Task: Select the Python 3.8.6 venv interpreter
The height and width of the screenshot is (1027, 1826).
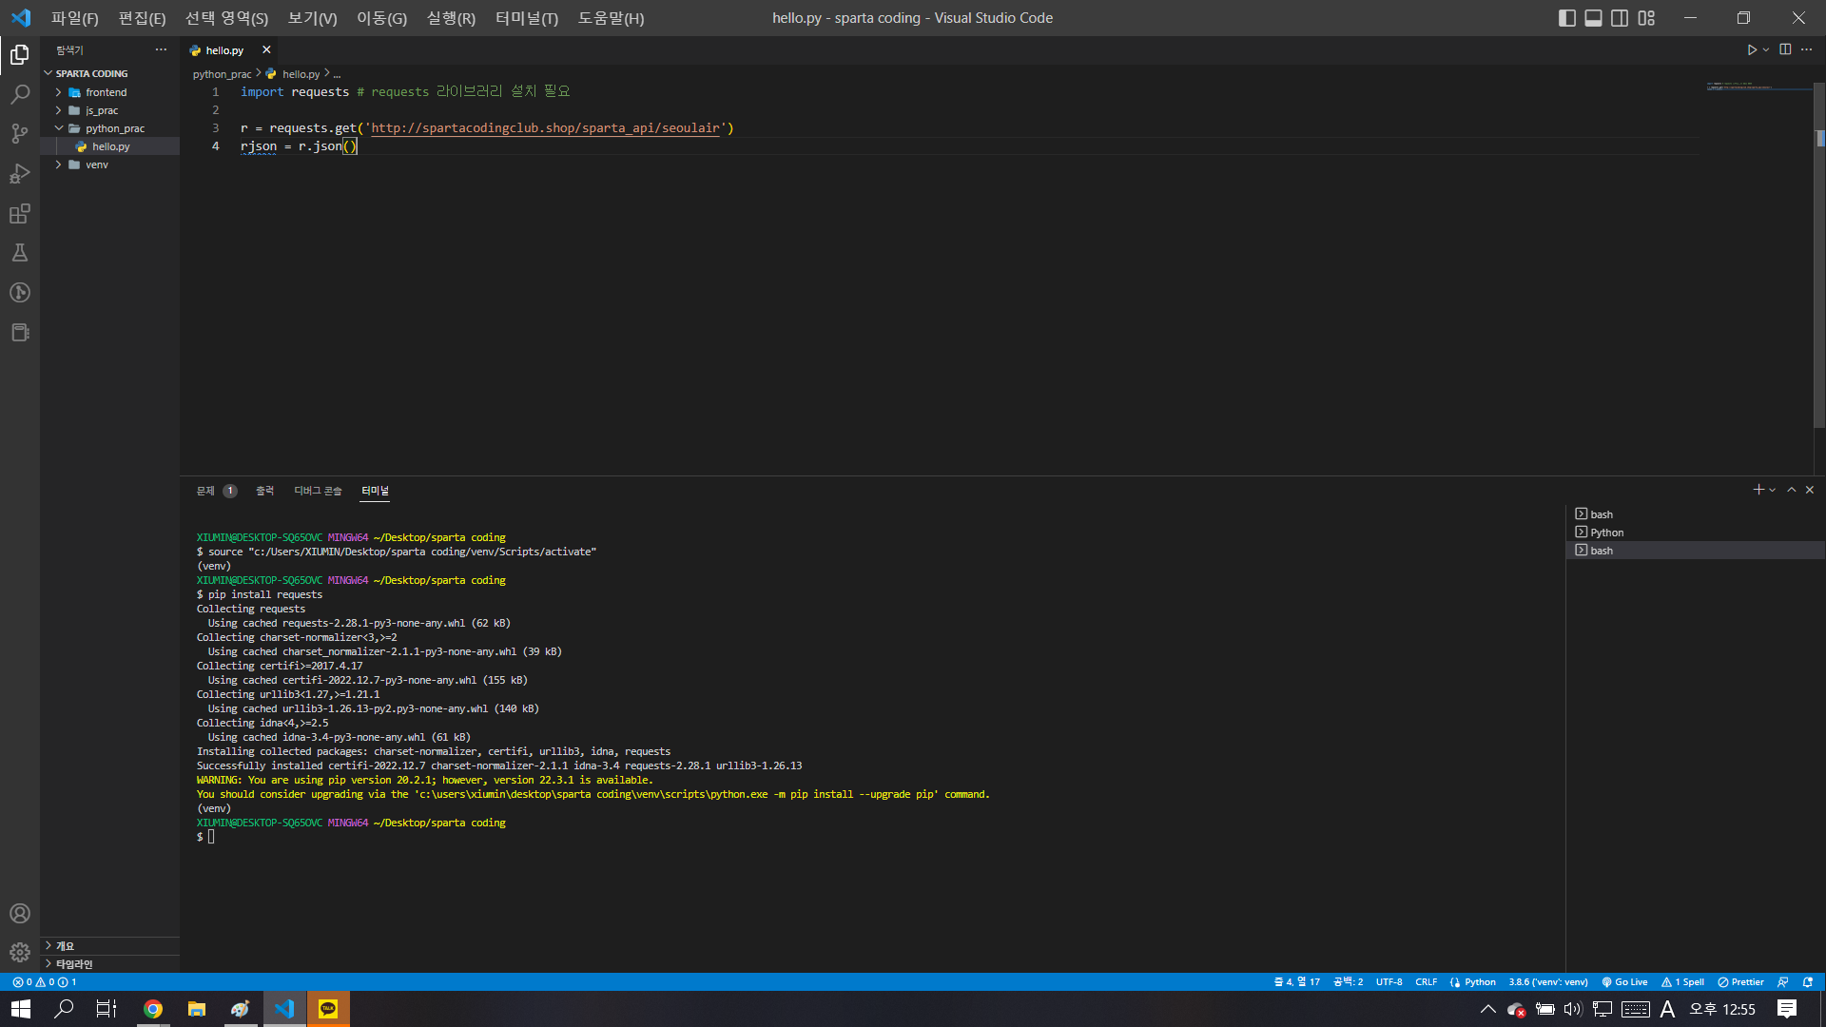Action: pyautogui.click(x=1548, y=982)
